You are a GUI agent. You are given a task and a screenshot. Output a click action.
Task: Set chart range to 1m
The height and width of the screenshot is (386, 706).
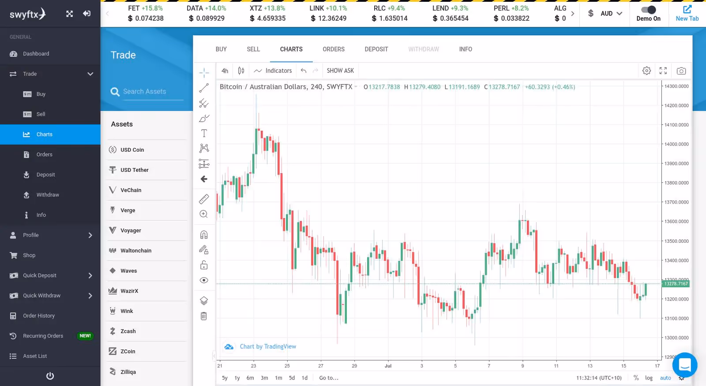[x=278, y=378]
